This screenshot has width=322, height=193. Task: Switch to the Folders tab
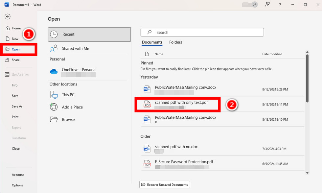[175, 42]
